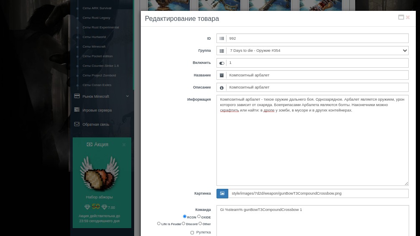Click the barcode icon beside the ID field
The image size is (420, 236).
pos(221,38)
